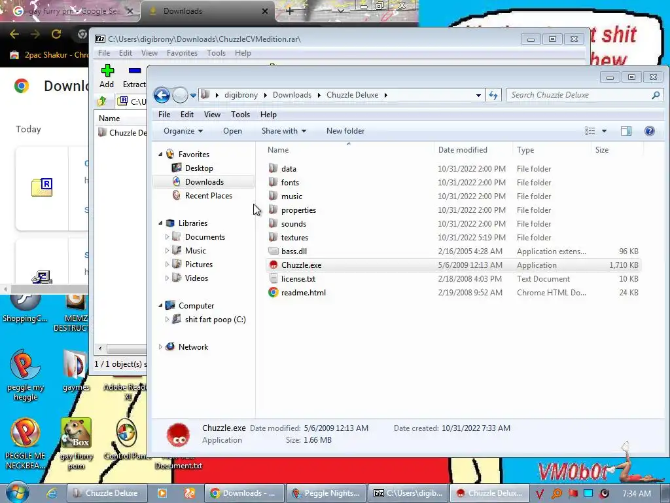The width and height of the screenshot is (670, 503).
Task: Click the Open toolbar button
Action: (232, 131)
